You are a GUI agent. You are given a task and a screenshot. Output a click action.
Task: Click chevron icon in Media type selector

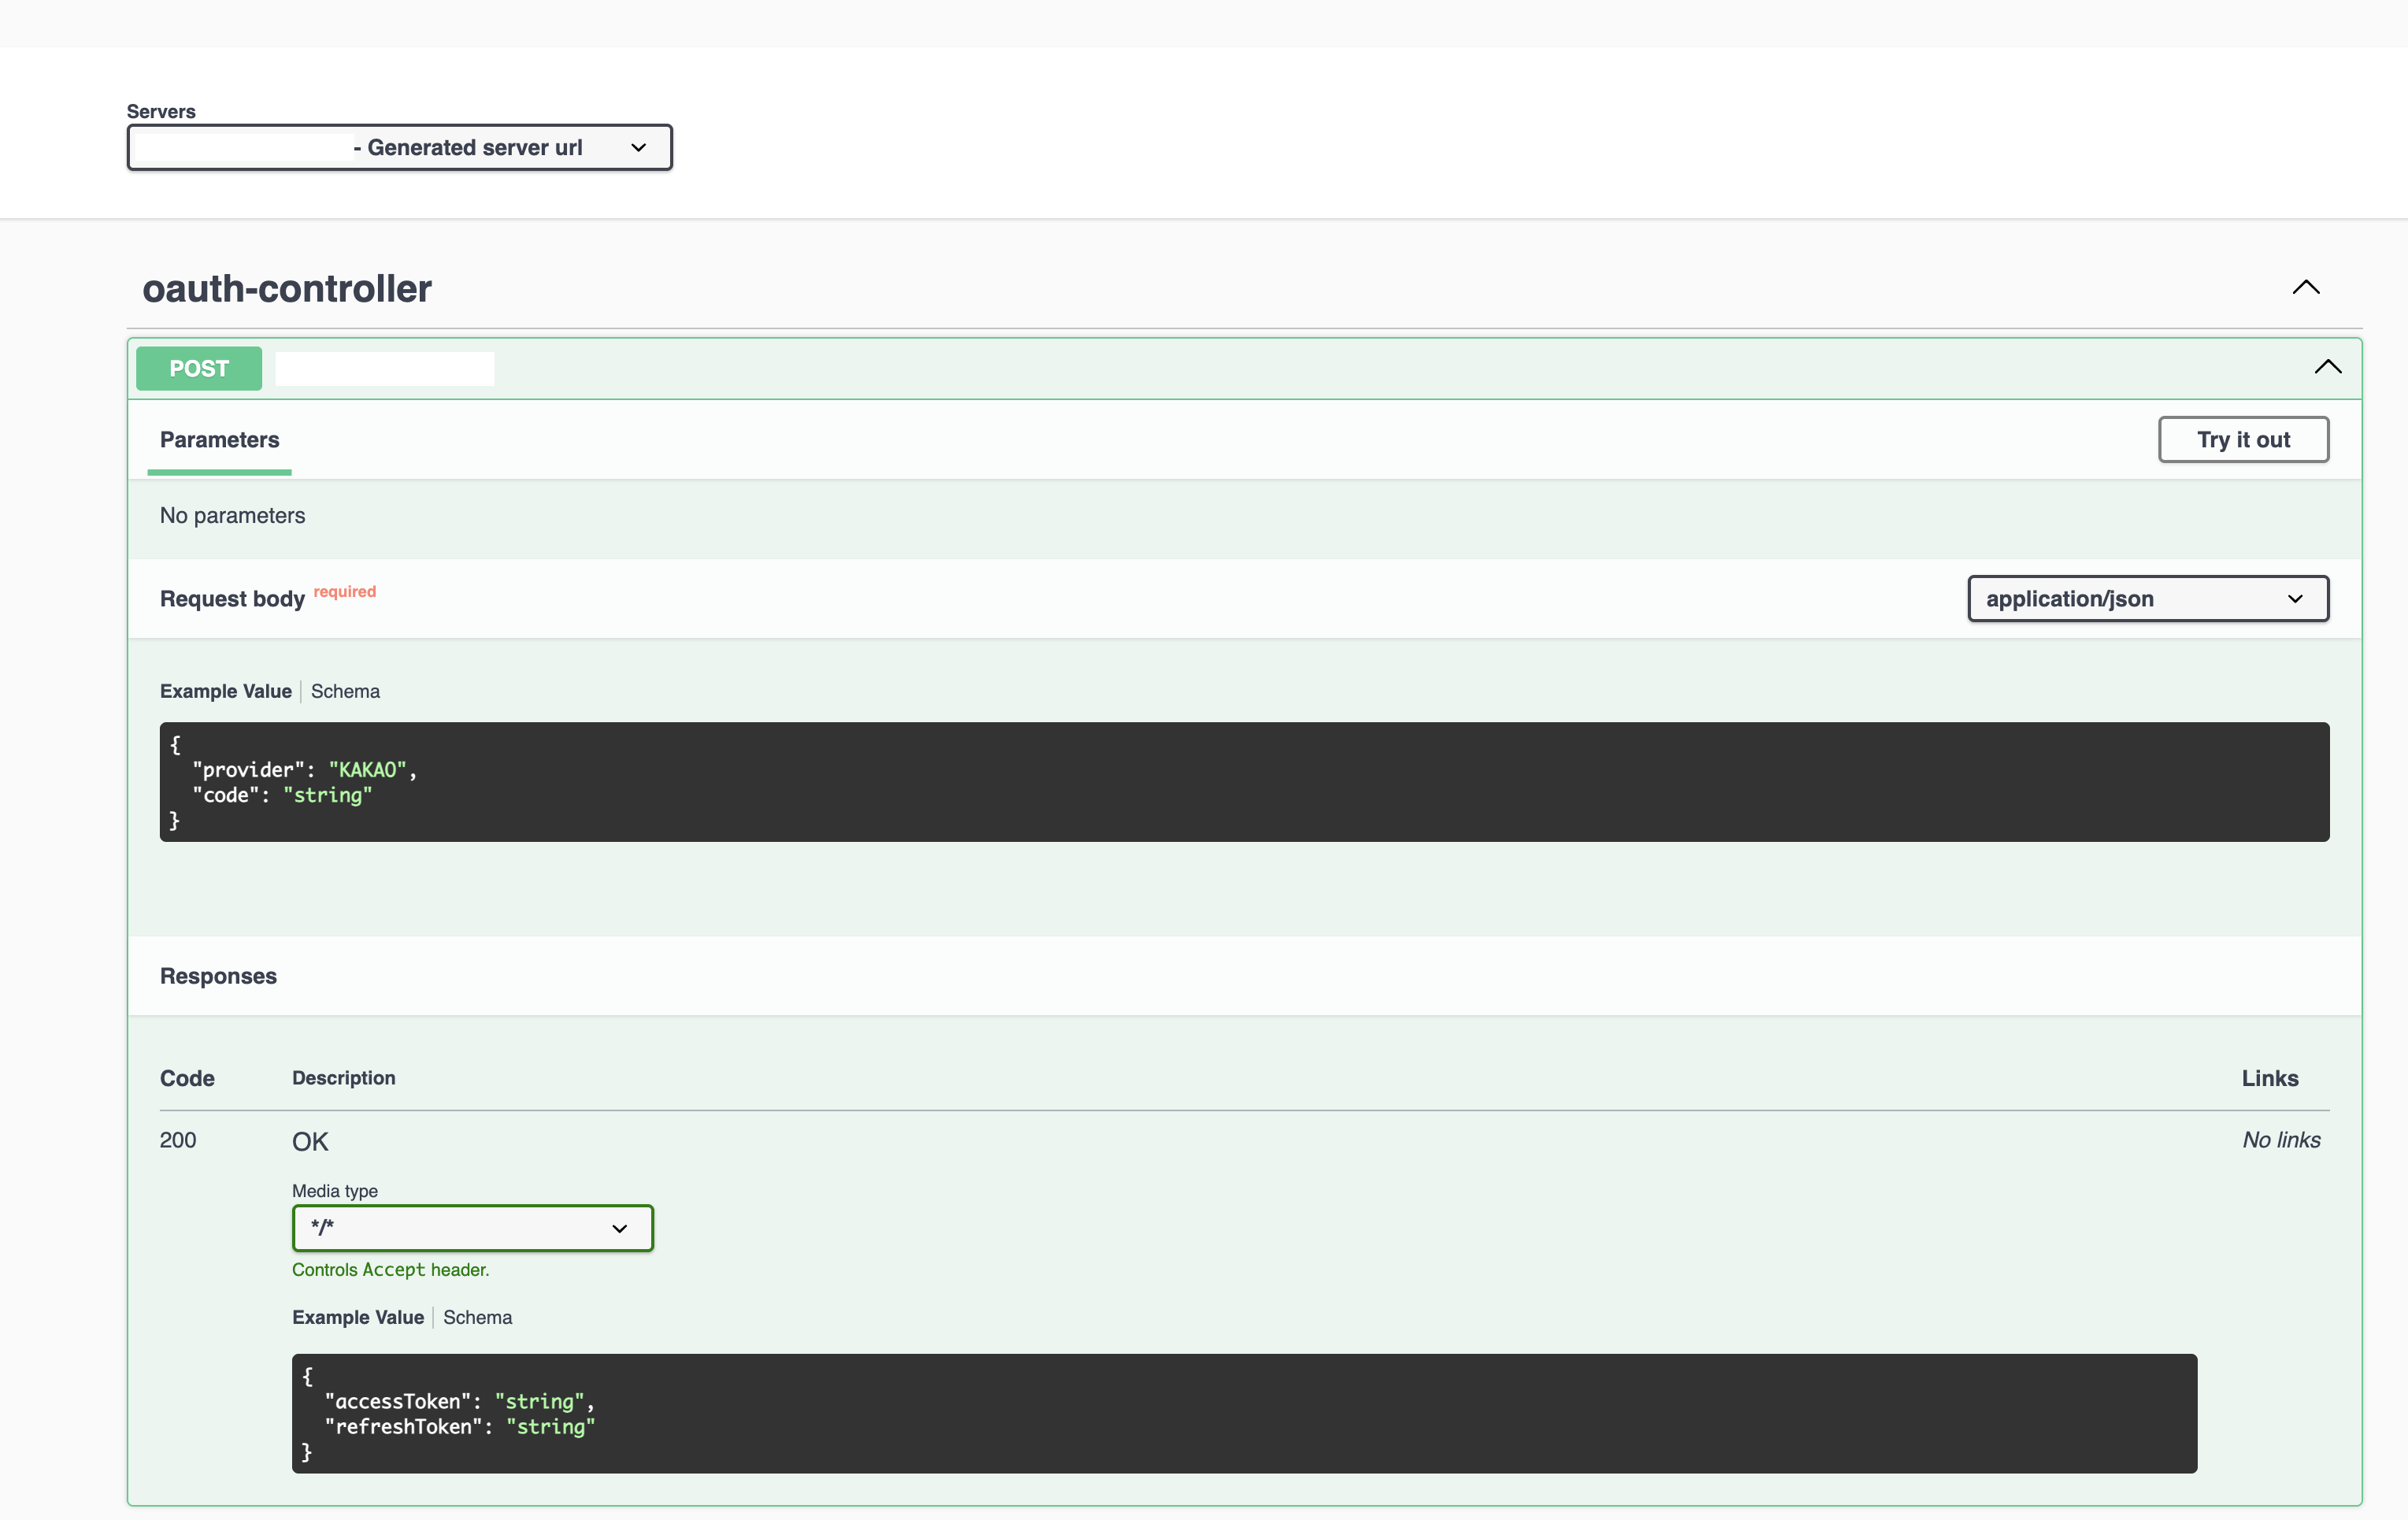point(619,1228)
